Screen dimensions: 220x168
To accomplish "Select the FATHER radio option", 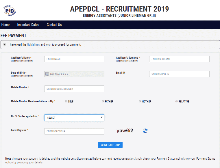I will (103, 101).
